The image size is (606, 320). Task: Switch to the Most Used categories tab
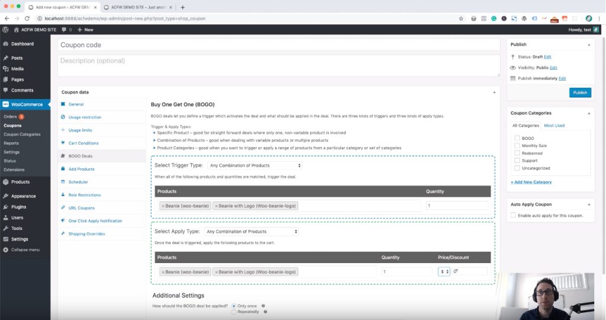coord(554,126)
